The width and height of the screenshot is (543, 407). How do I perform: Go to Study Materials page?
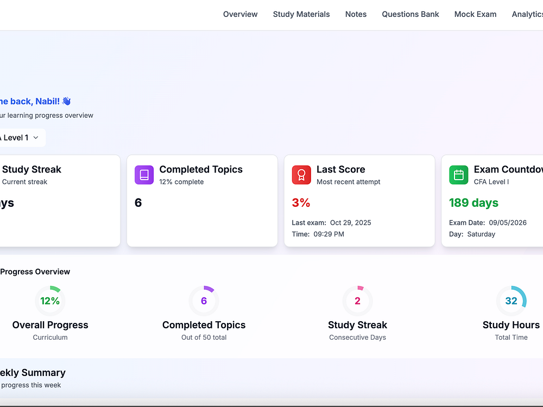pyautogui.click(x=301, y=14)
